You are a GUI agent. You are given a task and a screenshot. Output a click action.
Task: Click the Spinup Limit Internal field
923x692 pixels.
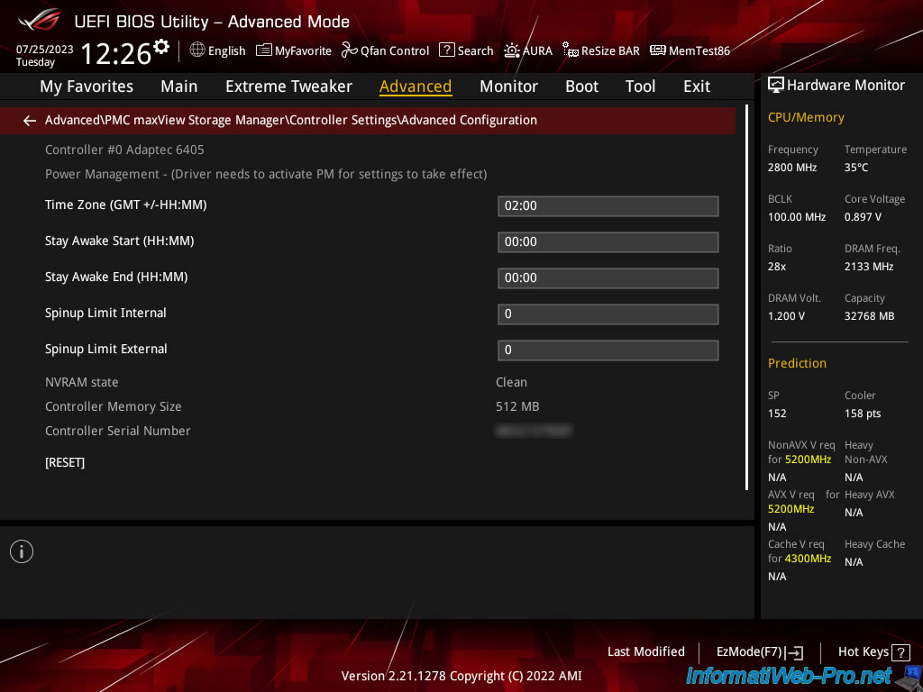coord(608,314)
